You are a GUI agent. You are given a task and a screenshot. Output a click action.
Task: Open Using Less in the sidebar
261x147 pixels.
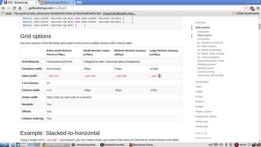coord(201,122)
